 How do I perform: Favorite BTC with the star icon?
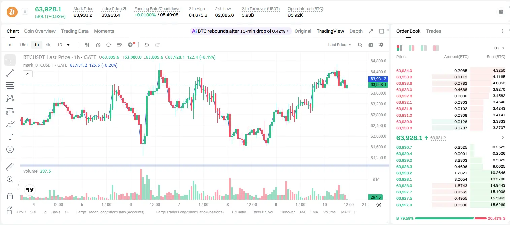tap(25, 12)
